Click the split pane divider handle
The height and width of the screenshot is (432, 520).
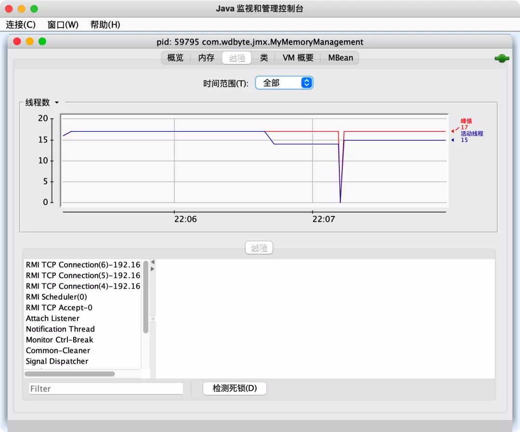[153, 319]
